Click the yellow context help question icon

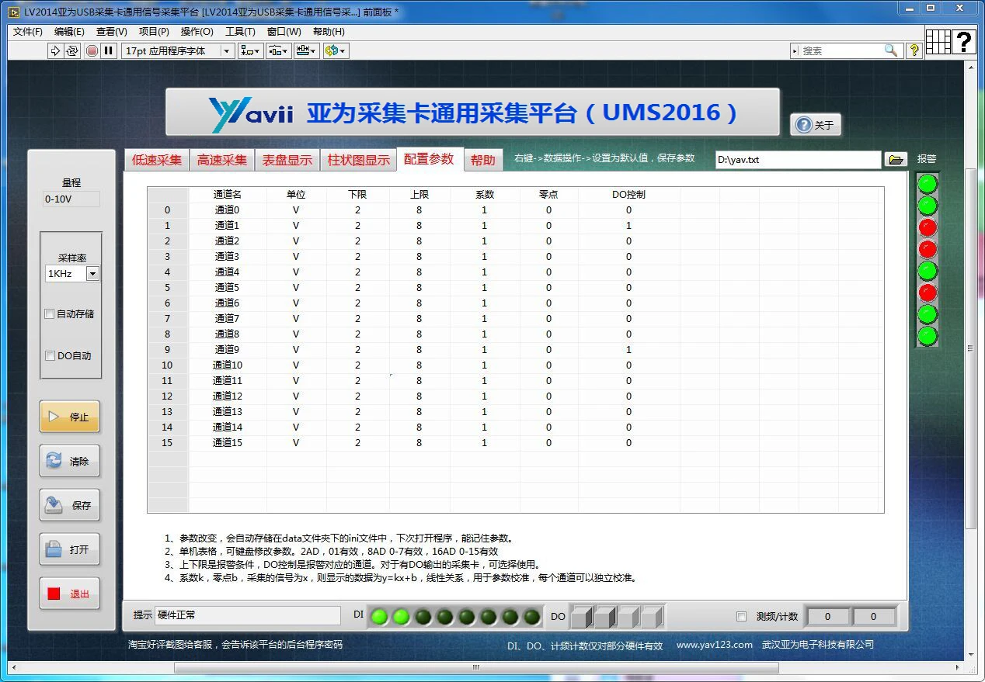pyautogui.click(x=914, y=50)
